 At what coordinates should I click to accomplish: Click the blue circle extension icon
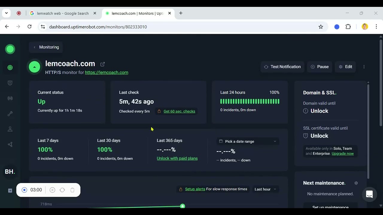click(337, 27)
